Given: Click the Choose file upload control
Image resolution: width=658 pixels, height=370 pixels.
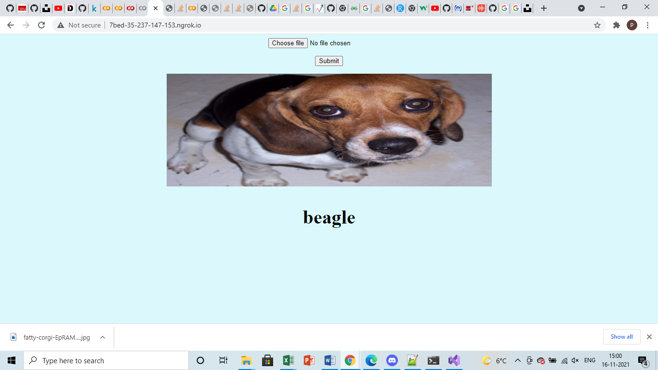Looking at the screenshot, I should tap(288, 43).
